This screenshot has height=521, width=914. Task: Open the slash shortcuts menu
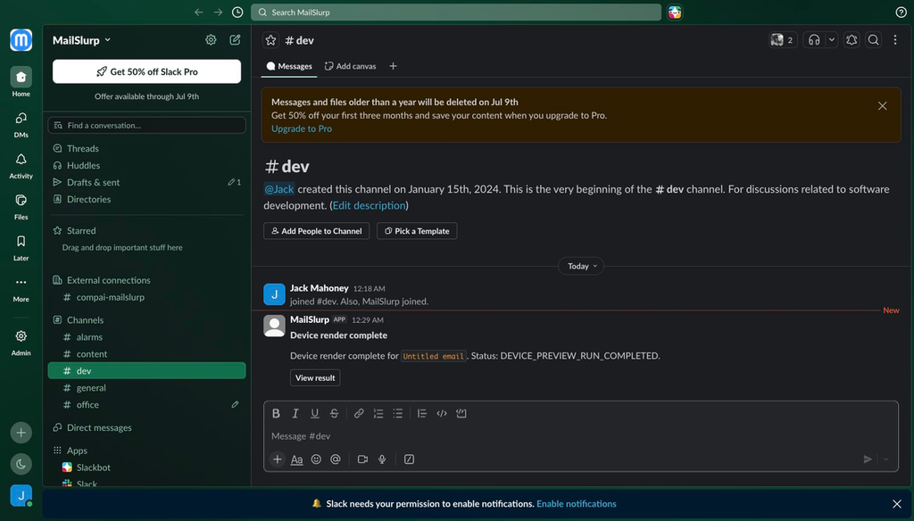point(409,459)
